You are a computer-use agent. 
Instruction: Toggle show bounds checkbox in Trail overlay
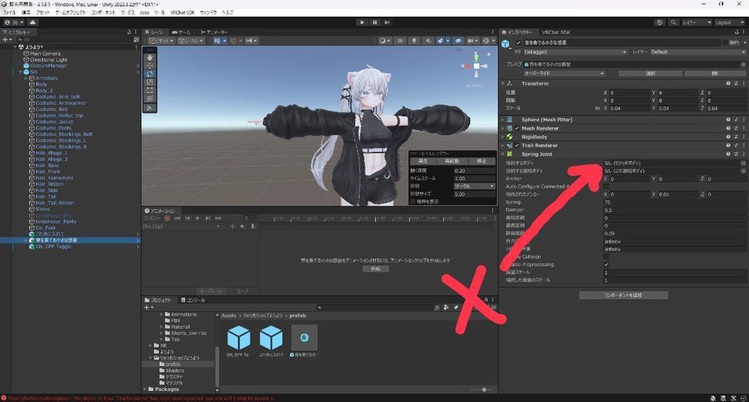coord(413,202)
